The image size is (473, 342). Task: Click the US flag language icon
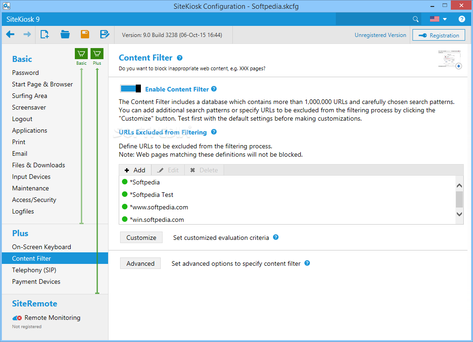click(x=434, y=19)
